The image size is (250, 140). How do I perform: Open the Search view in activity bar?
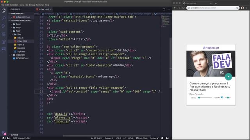(x=4, y=18)
